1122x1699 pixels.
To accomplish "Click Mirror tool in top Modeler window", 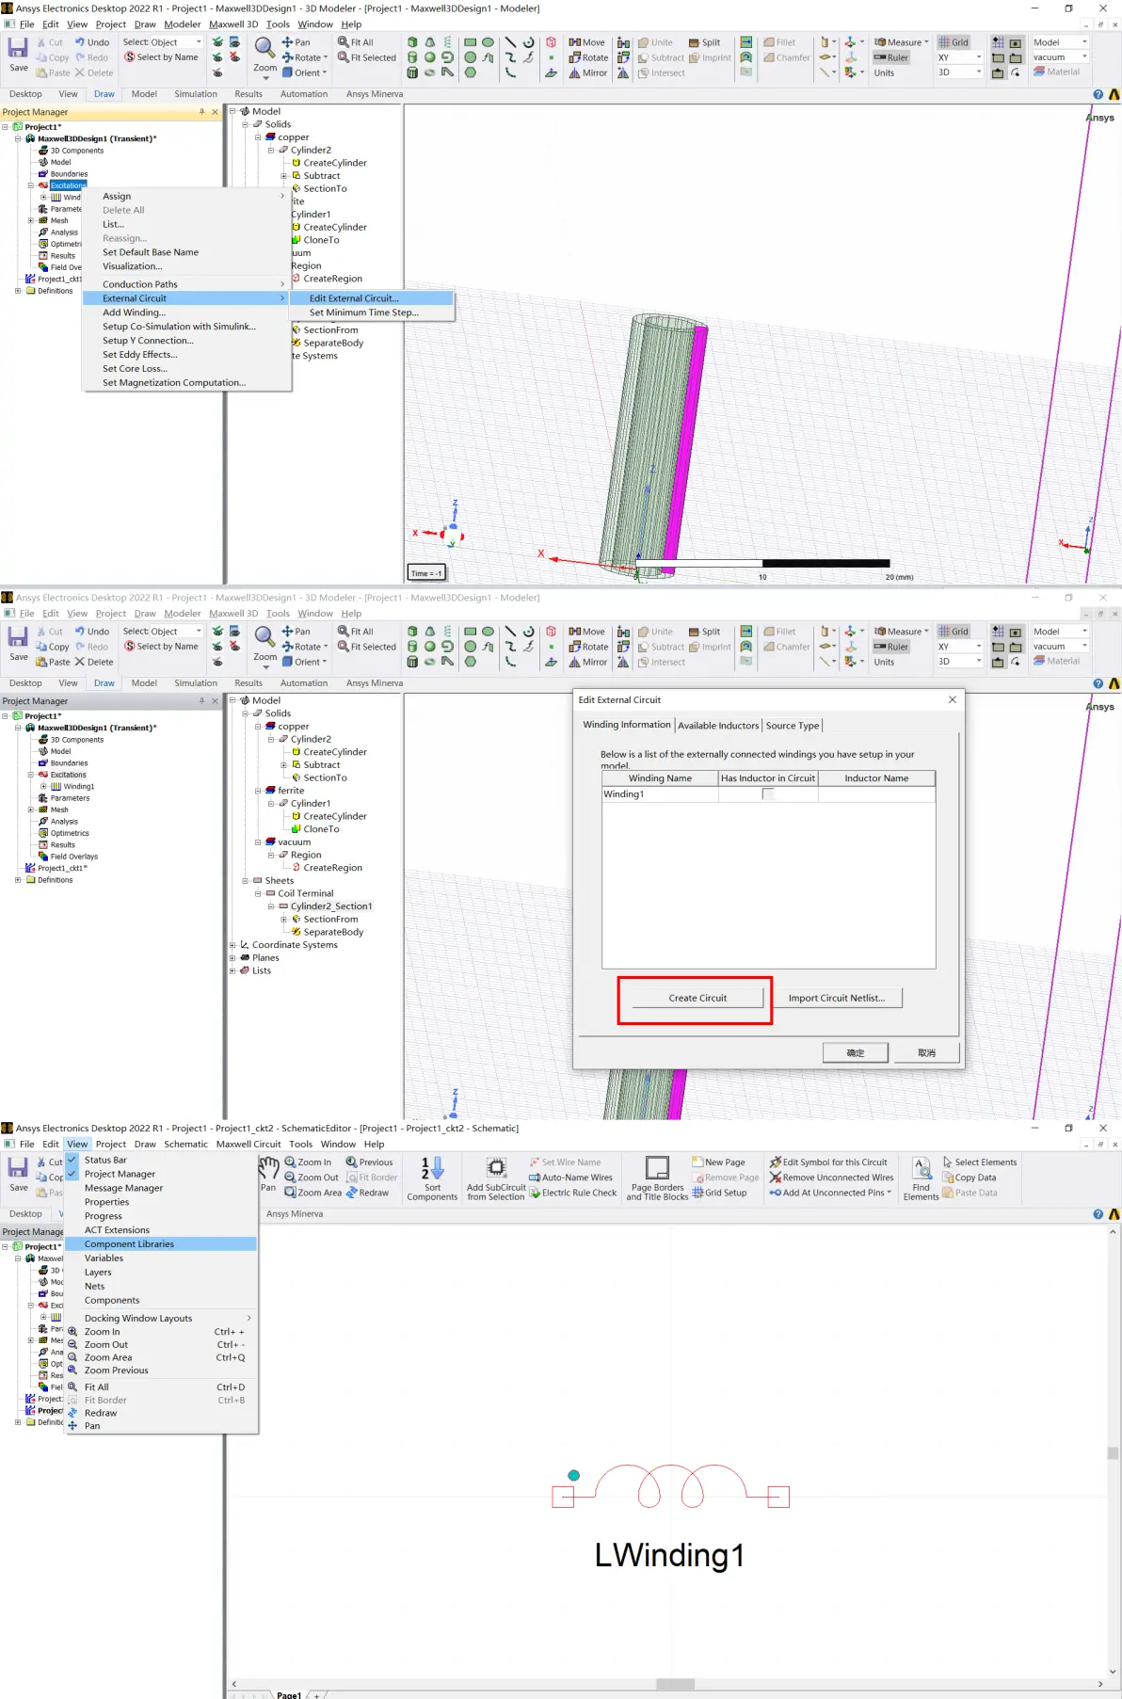I will coord(588,72).
